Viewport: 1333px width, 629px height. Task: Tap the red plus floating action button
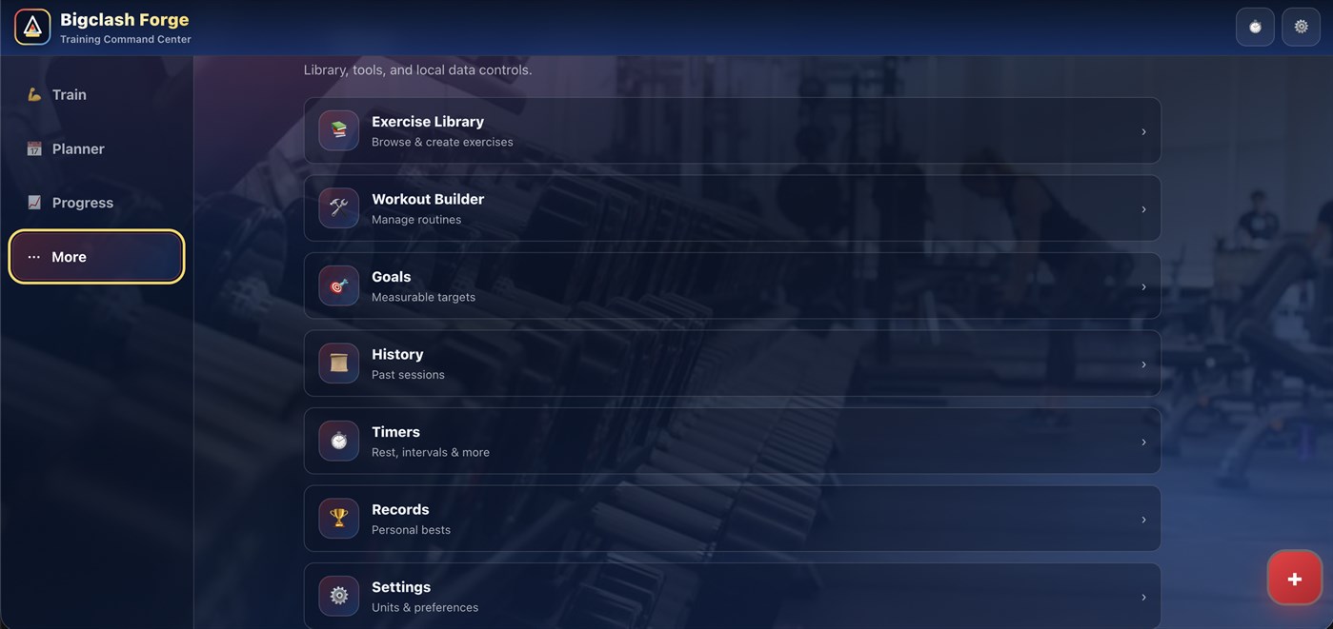(x=1294, y=578)
